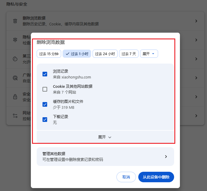The width and height of the screenshot is (207, 191).
Task: Click chevron at right of lock security row
Action: (196, 97)
